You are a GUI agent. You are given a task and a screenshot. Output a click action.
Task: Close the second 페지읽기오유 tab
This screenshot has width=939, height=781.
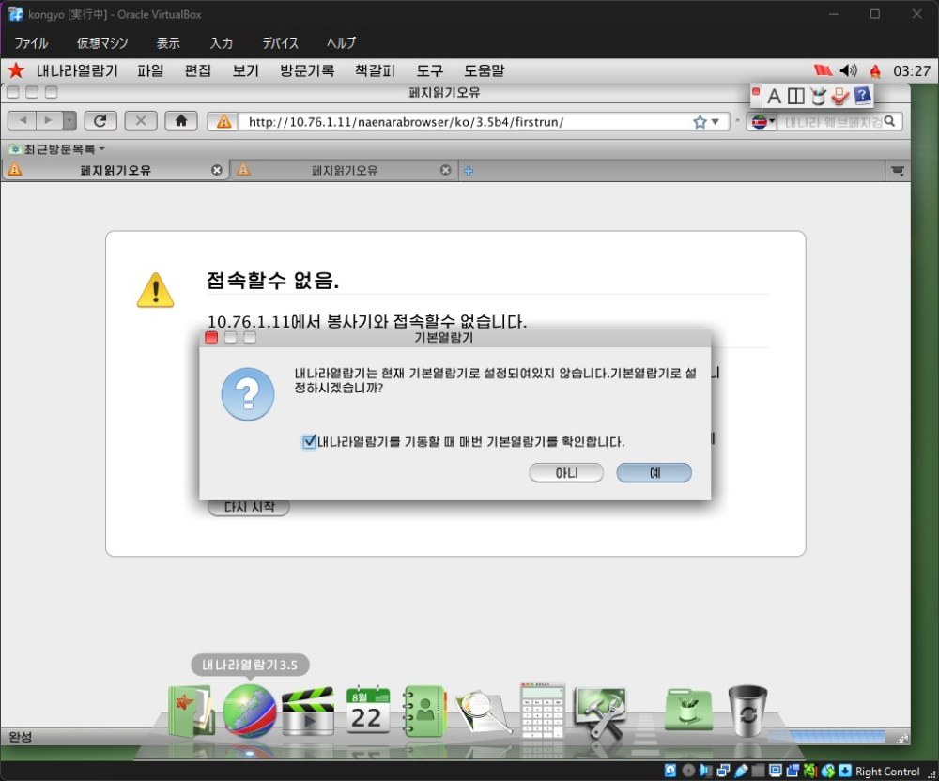(x=445, y=171)
